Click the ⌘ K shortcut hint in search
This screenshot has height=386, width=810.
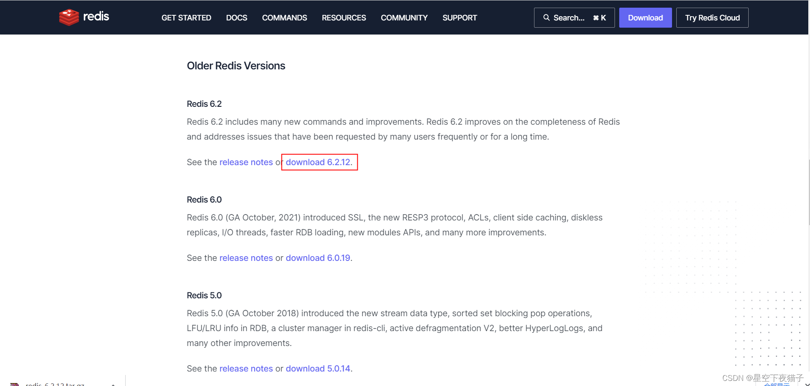(599, 18)
